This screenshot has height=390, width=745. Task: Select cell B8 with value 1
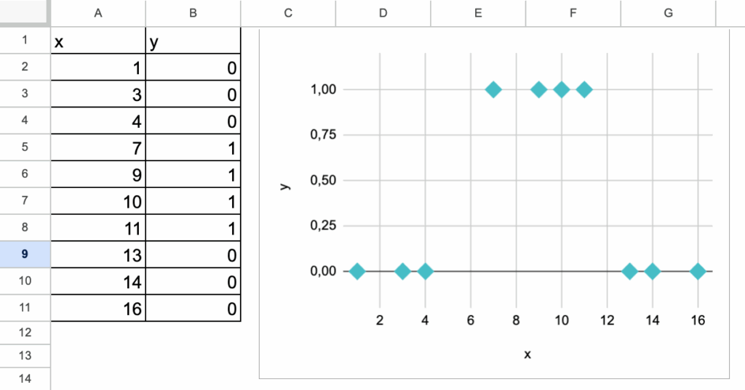click(193, 228)
